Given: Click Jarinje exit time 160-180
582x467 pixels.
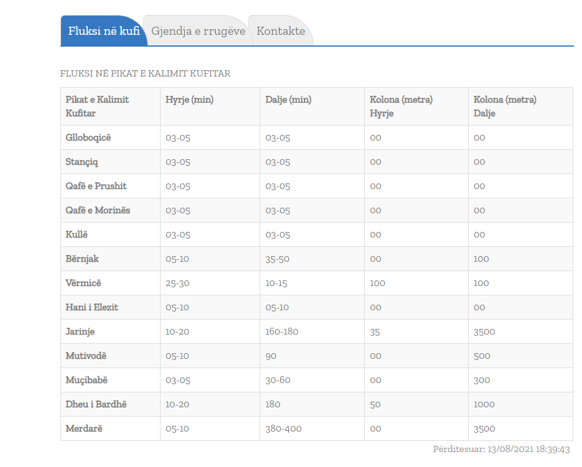Looking at the screenshot, I should [x=281, y=331].
